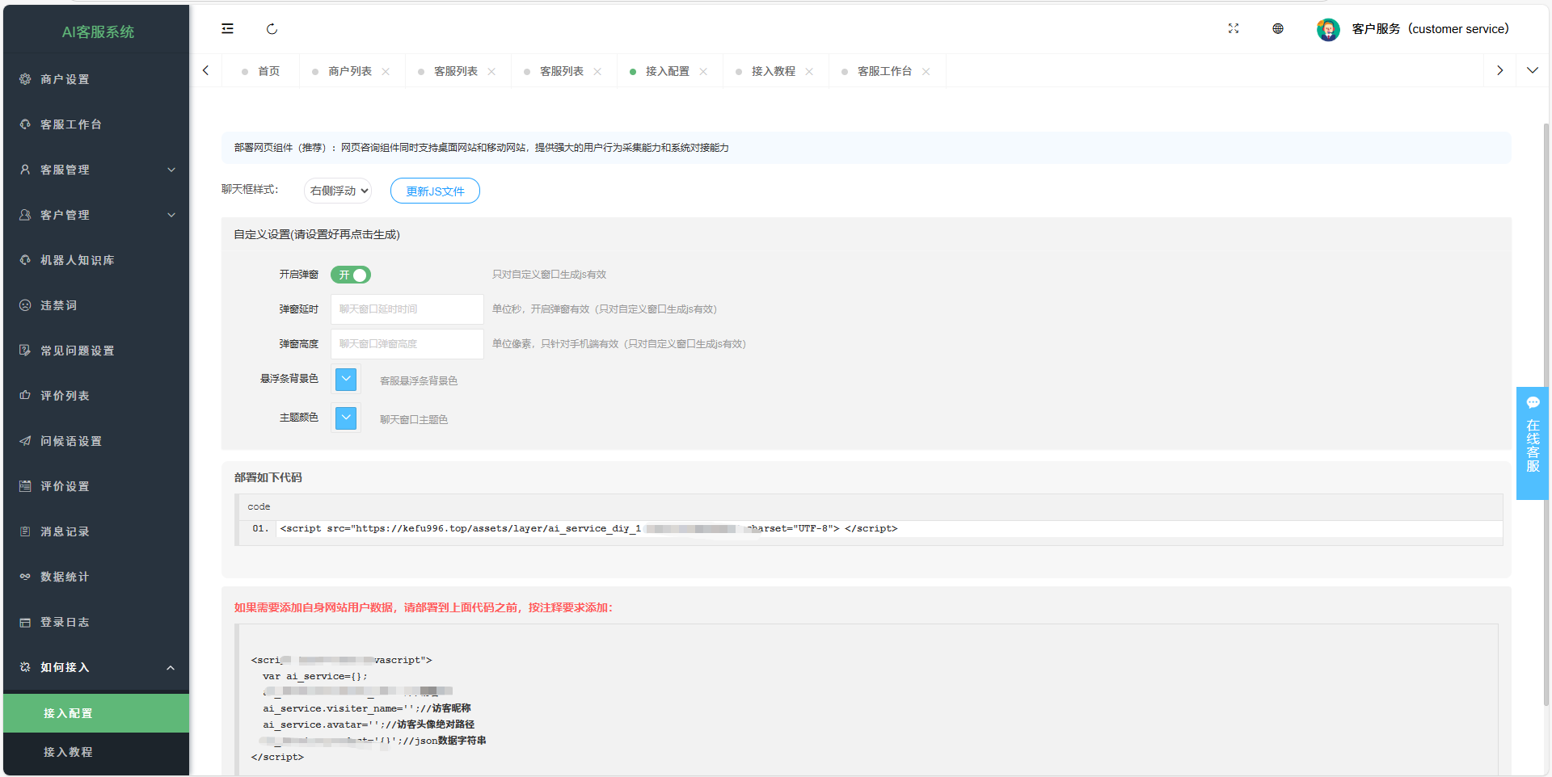Click the page refresh icon
This screenshot has width=1552, height=777.
coord(272,29)
